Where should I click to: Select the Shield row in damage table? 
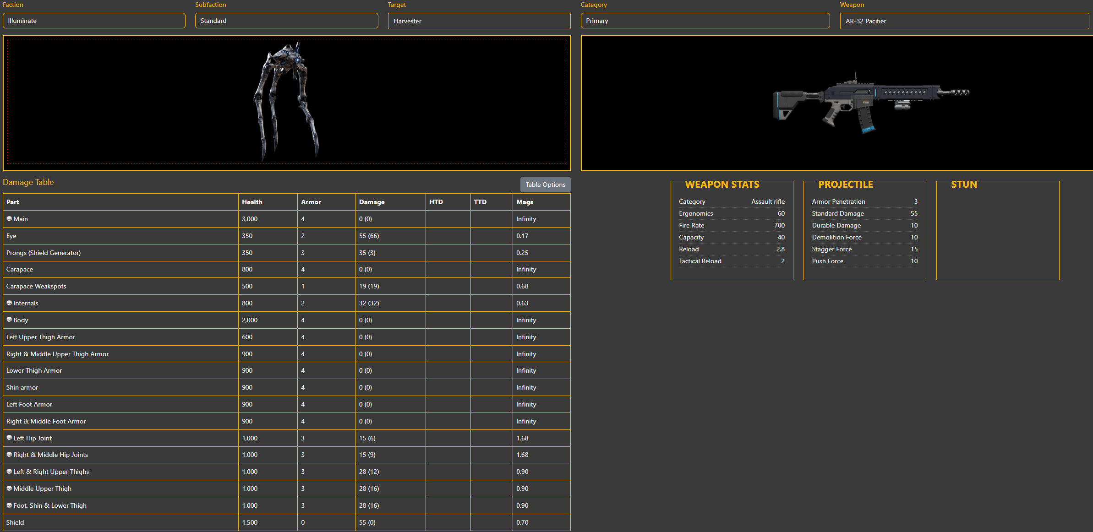pyautogui.click(x=15, y=522)
